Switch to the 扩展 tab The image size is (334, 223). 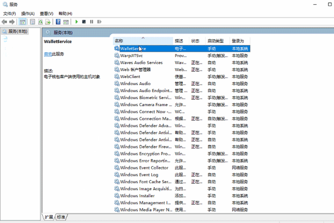tap(49, 217)
